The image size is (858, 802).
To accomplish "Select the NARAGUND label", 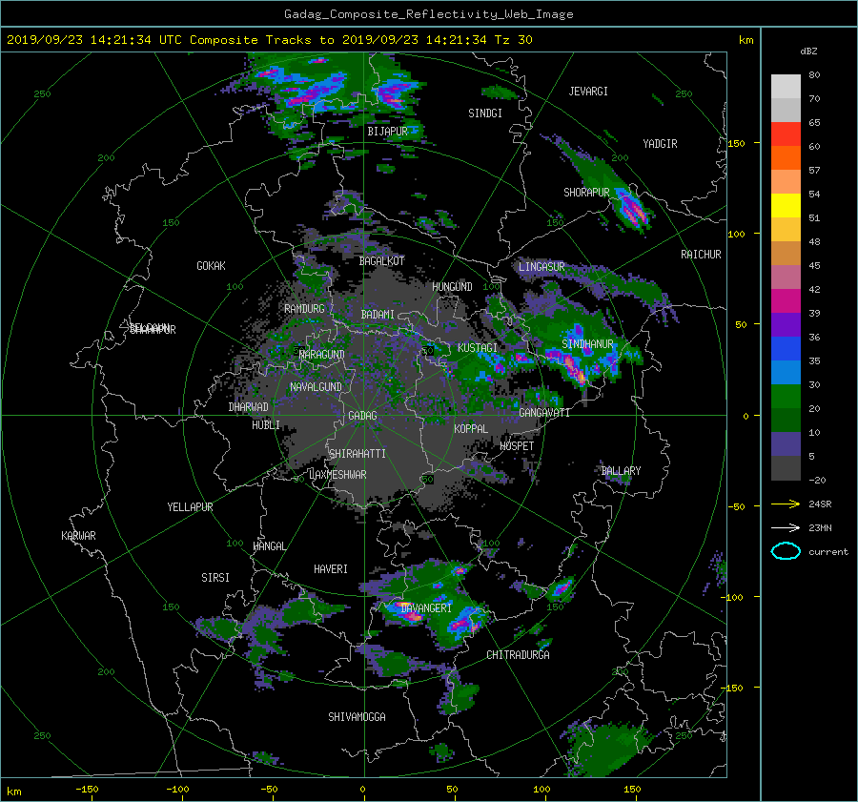I will [322, 354].
